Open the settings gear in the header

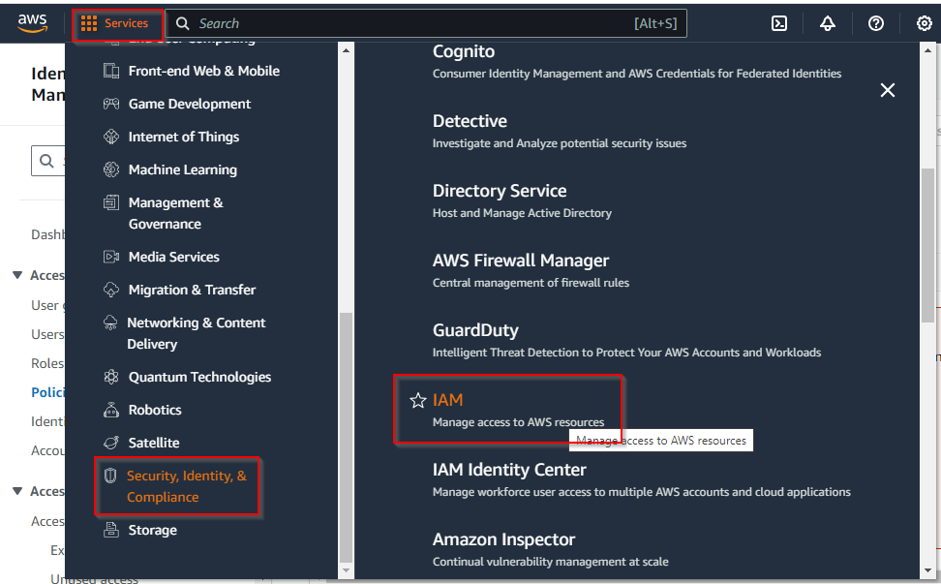pyautogui.click(x=925, y=23)
